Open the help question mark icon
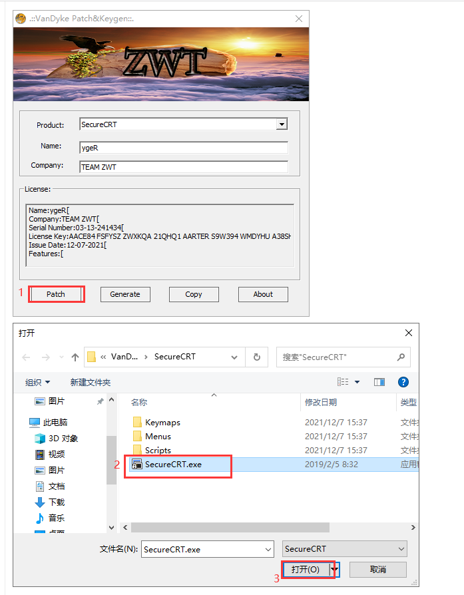The image size is (464, 595). click(x=403, y=382)
